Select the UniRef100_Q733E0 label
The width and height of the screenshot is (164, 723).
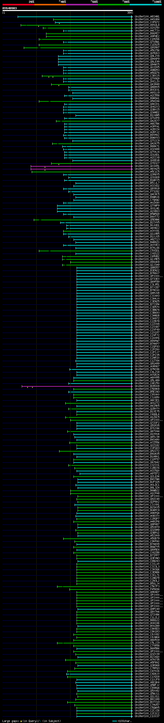pyautogui.click(x=147, y=279)
